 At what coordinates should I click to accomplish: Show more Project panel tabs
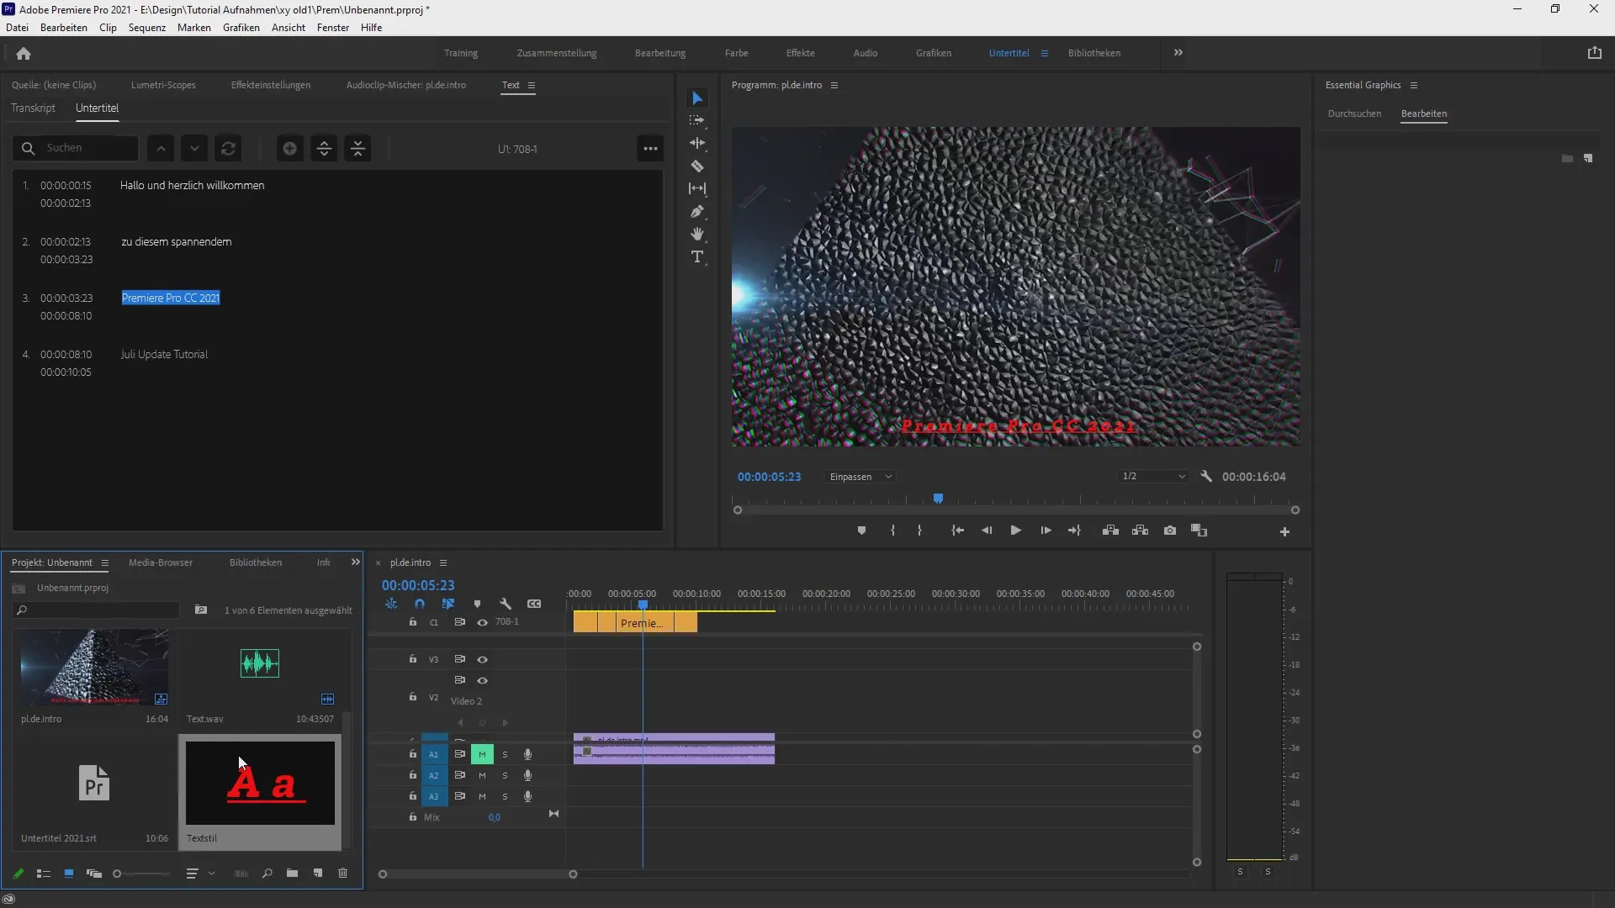coord(355,562)
